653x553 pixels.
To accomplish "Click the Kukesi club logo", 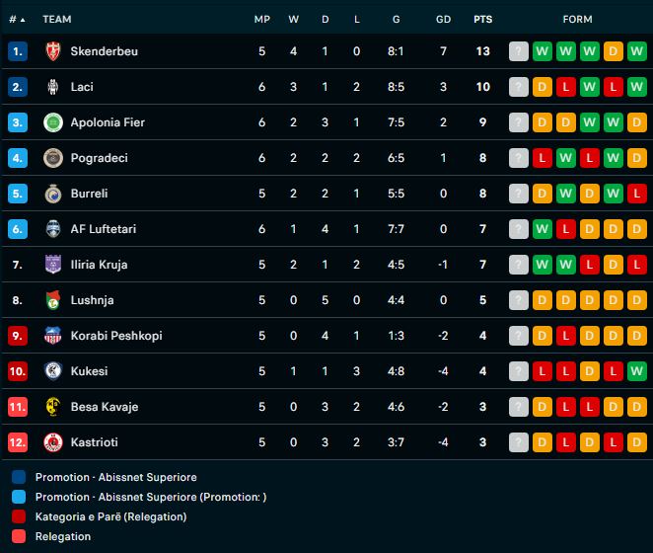I will point(53,371).
